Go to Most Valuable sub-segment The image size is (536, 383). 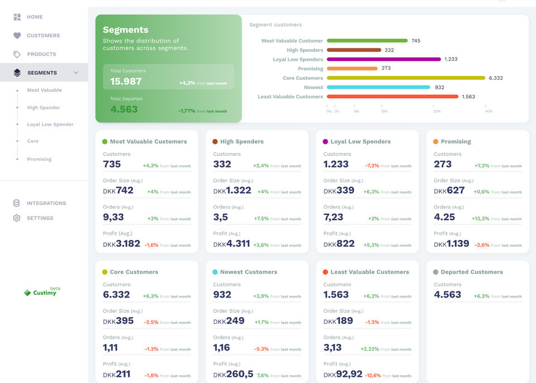click(x=45, y=90)
